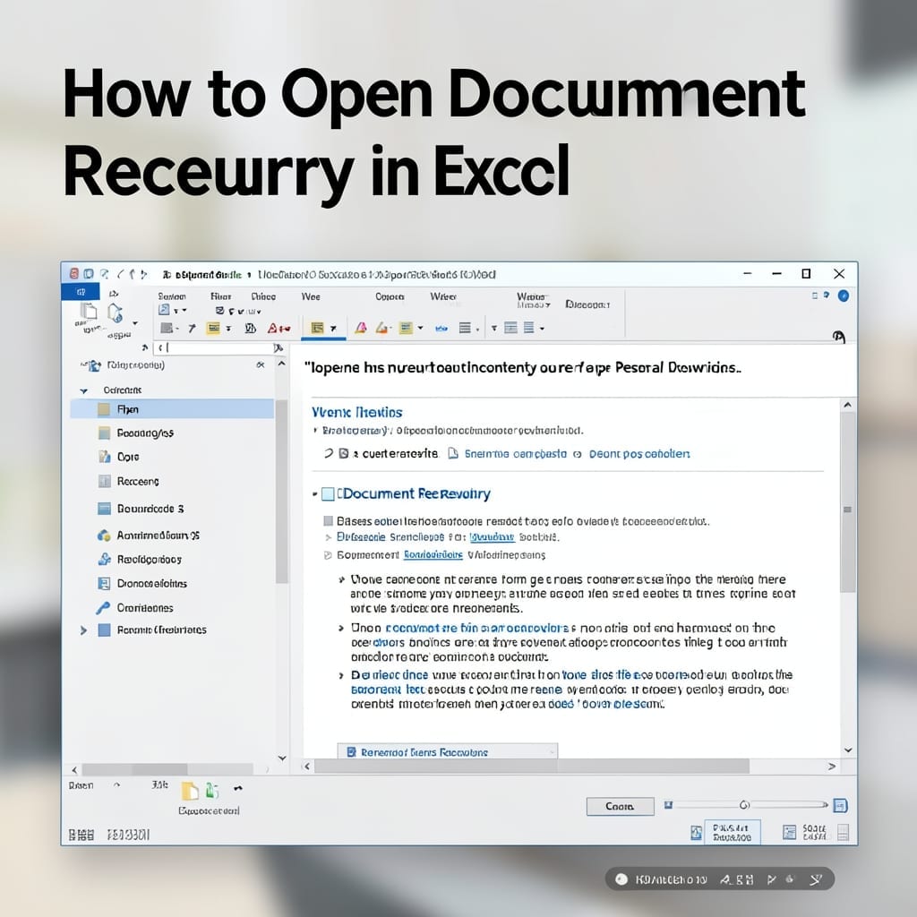Click the A icon at ribbon's right edge
The image size is (917, 917).
[838, 337]
